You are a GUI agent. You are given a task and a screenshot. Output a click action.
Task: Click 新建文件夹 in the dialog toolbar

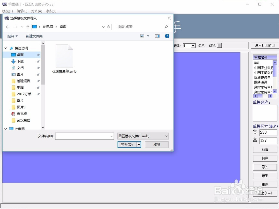tap(34, 36)
